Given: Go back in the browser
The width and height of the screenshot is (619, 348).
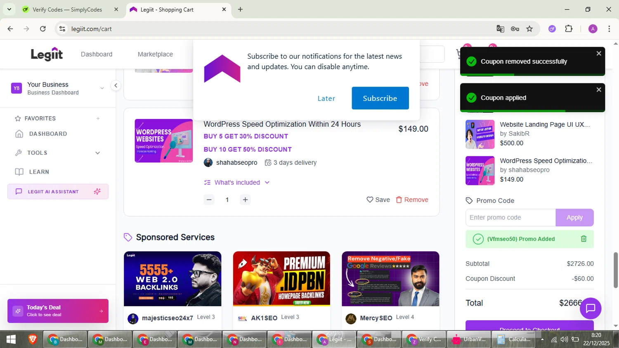Looking at the screenshot, I should tap(10, 29).
